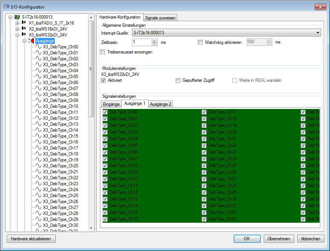Image resolution: width=330 pixels, height=251 pixels.
Task: Click the signal wave icon of X3_DebType_Ch00
Action: [38, 47]
